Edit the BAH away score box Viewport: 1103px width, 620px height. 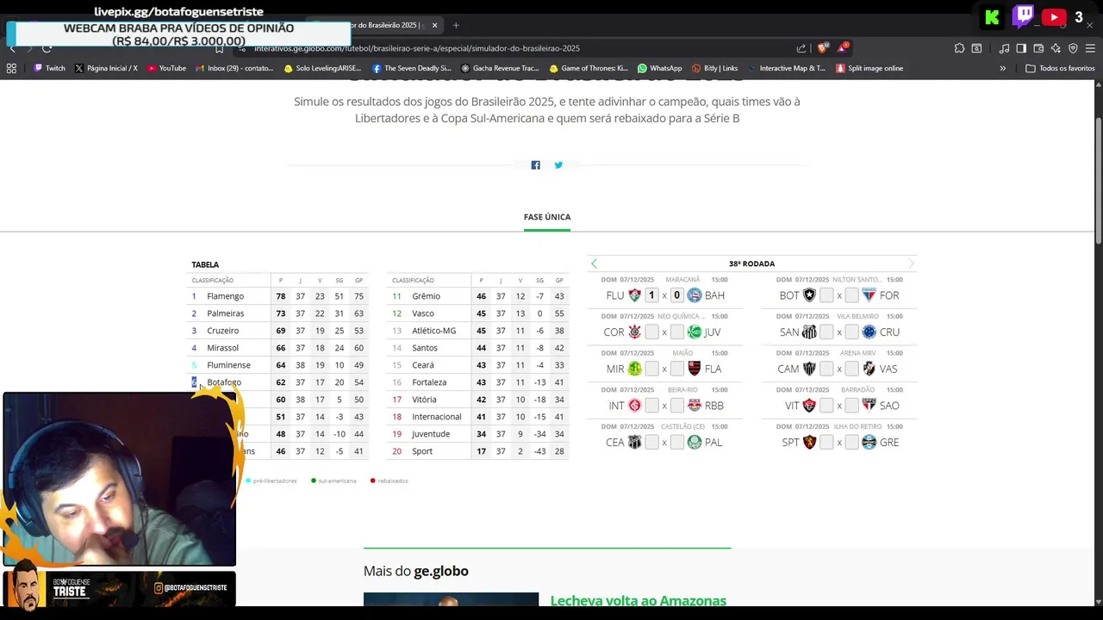(676, 295)
